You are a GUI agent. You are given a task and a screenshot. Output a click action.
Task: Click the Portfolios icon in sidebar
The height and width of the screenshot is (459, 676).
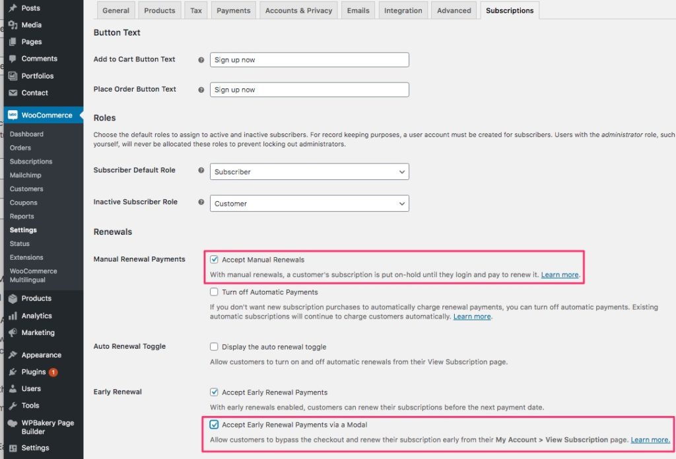(x=13, y=76)
